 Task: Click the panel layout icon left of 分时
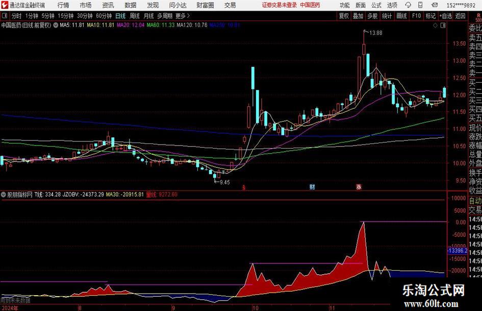[x=4, y=16]
